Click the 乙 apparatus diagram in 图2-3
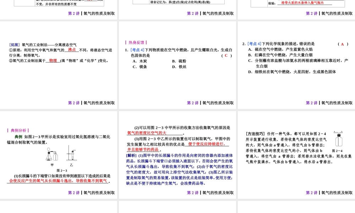 (x=71, y=153)
